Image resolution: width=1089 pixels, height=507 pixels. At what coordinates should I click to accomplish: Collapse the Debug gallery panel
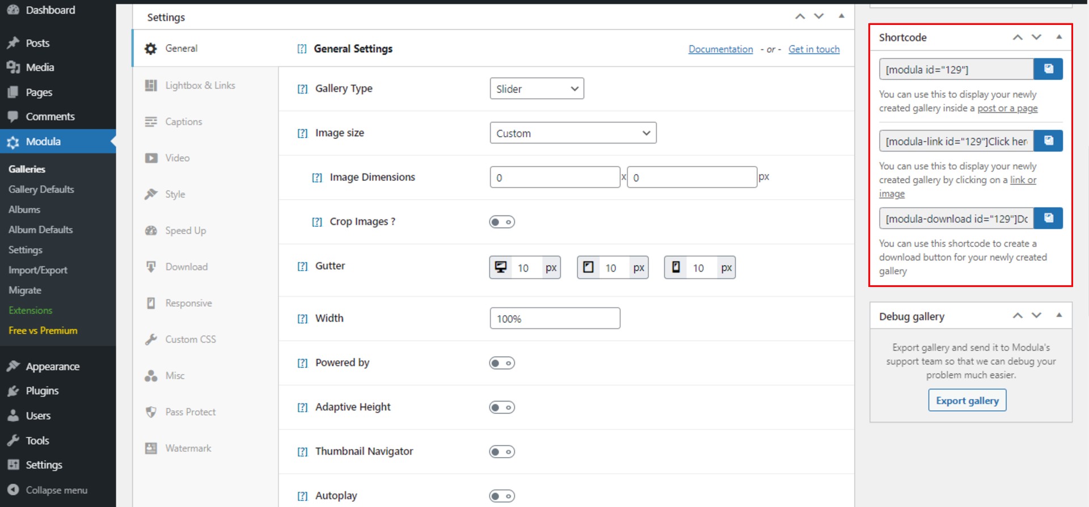pos(1059,315)
